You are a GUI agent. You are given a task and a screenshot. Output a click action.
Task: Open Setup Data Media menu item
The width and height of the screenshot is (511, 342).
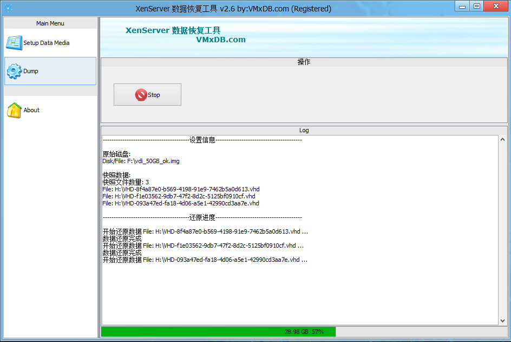click(x=50, y=43)
